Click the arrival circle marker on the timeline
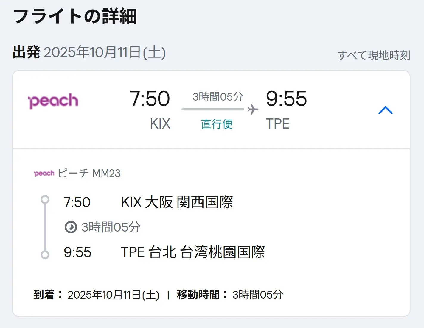The height and width of the screenshot is (328, 424). click(x=45, y=255)
